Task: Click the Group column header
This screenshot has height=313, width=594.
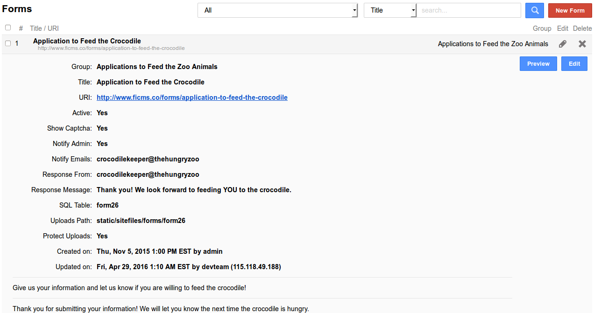Action: pos(542,28)
